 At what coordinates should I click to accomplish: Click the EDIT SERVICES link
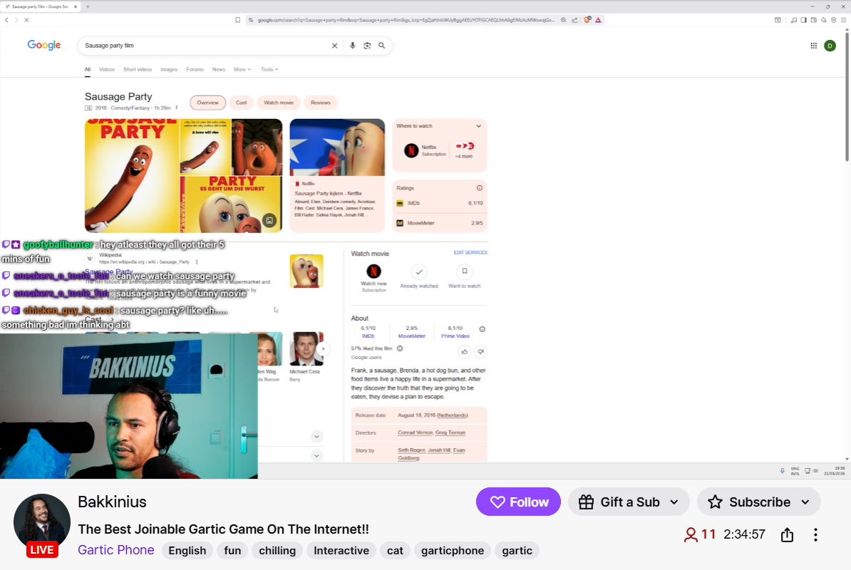pos(470,253)
